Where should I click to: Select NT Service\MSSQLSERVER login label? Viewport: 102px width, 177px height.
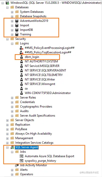[42, 66]
